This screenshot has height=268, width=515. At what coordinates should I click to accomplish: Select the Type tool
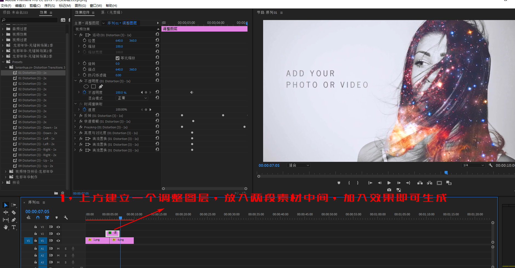coord(13,227)
